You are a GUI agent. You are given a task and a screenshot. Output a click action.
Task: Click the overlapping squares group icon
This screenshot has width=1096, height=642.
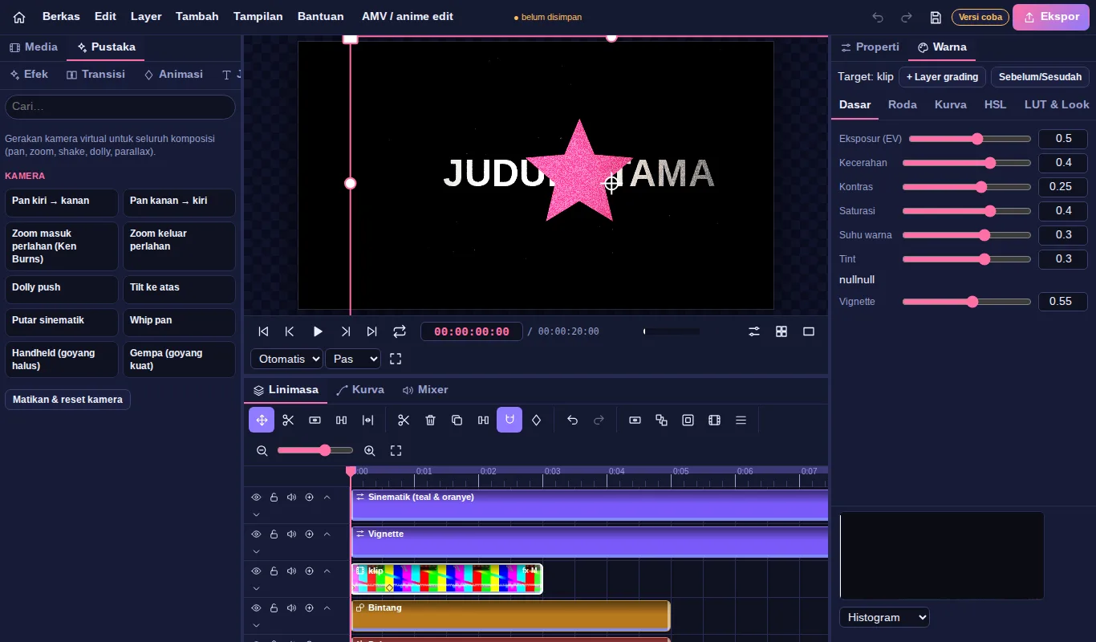point(661,420)
